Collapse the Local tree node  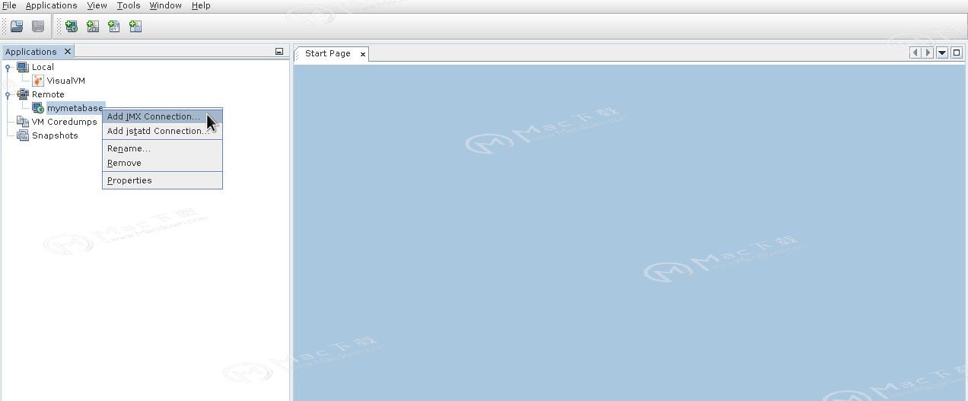click(8, 67)
